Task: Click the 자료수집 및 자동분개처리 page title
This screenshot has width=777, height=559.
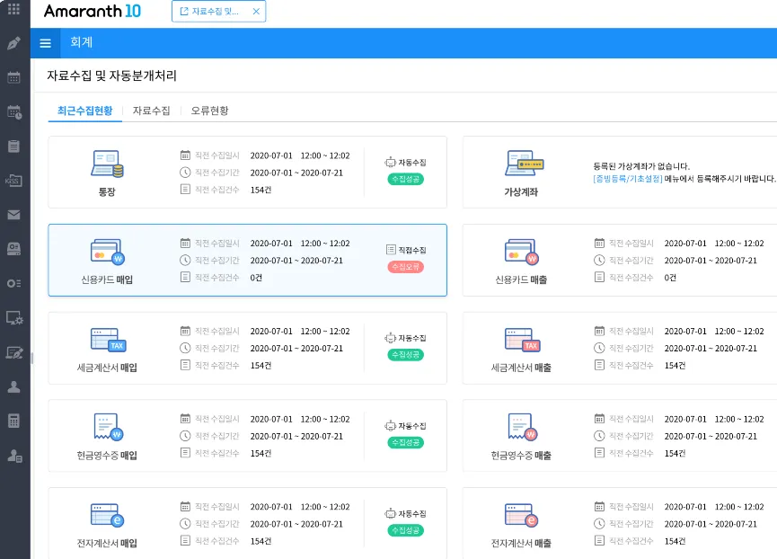Action: click(x=112, y=75)
